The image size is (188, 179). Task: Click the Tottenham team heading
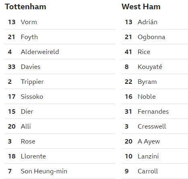coord(25,7)
